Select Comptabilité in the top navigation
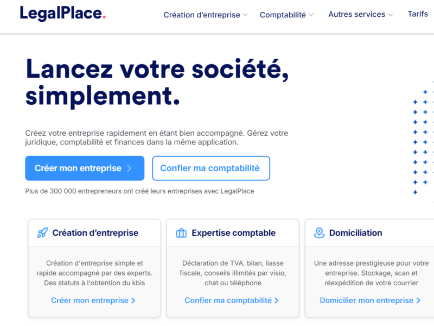The image size is (434, 326). [x=283, y=15]
